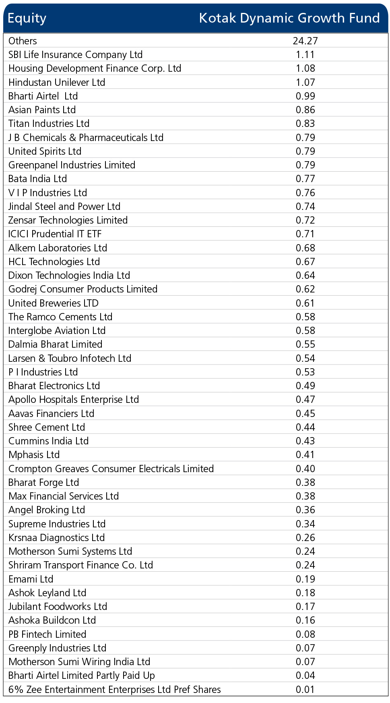Click ICICI Prudential IT ETF row
390x703 pixels.
(196, 234)
